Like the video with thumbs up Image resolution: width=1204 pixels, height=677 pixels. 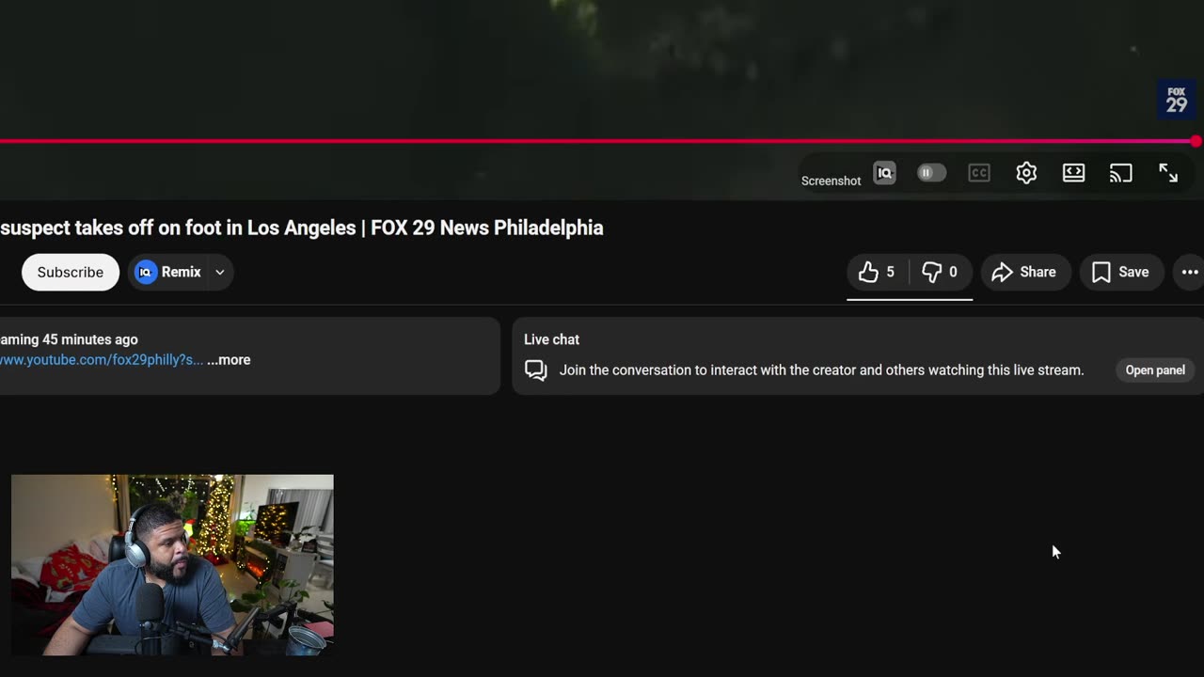(878, 272)
